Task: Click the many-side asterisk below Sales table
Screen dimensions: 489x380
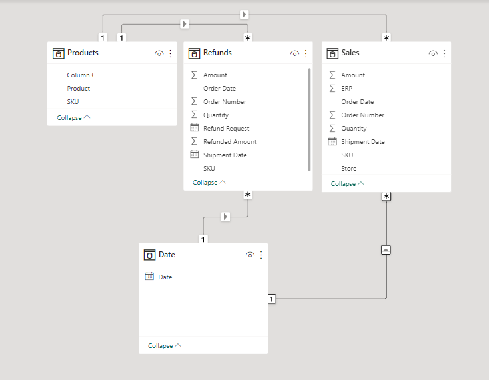Action: (386, 196)
